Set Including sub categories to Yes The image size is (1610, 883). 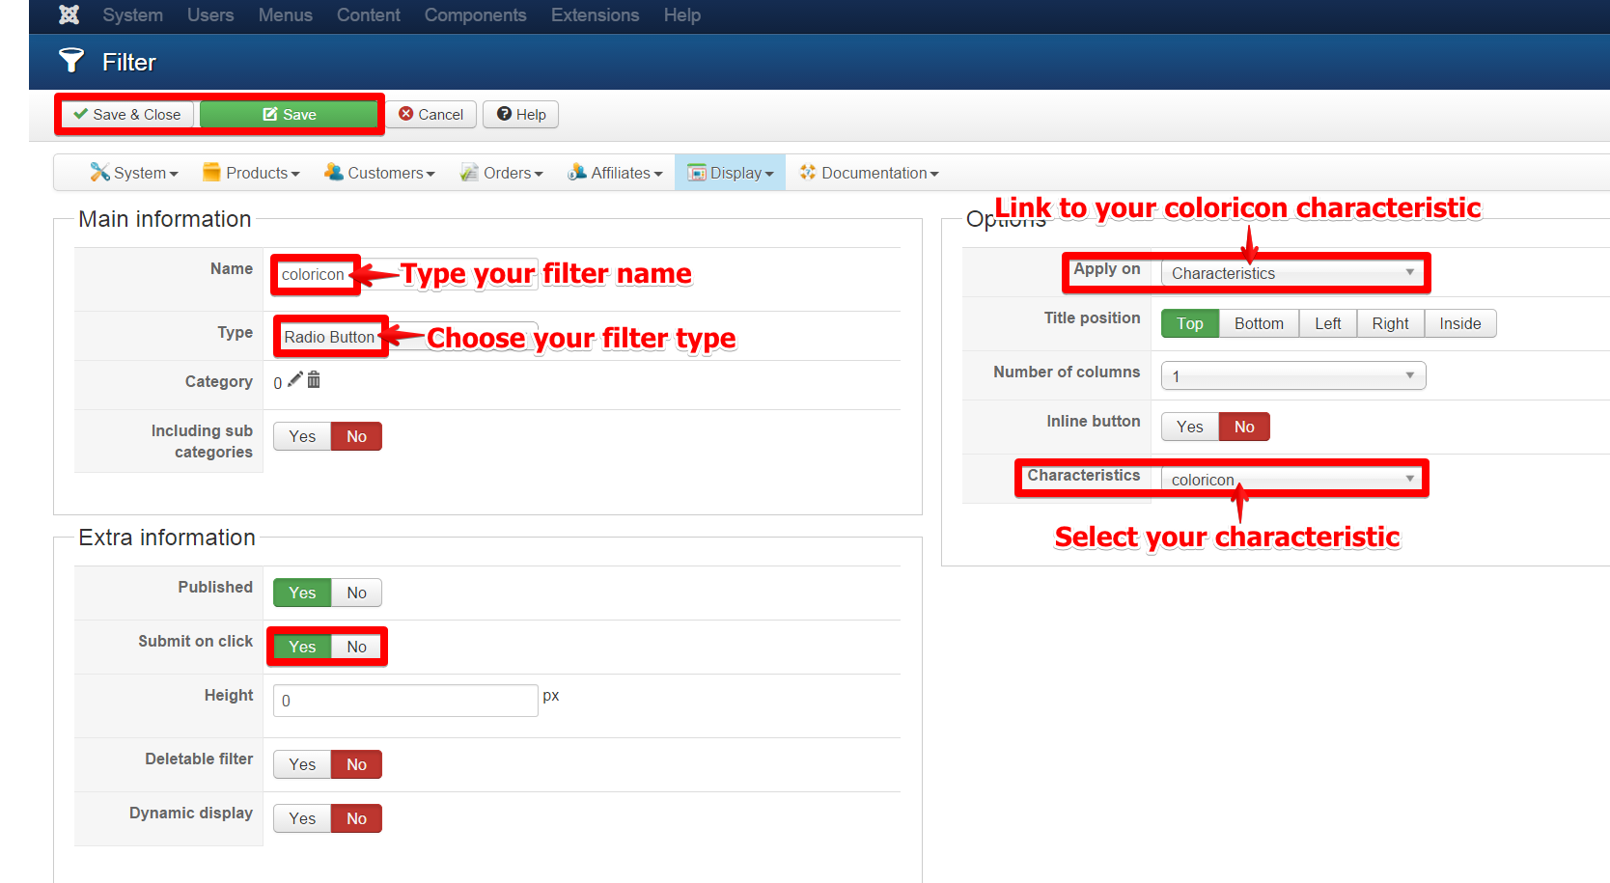[x=302, y=436]
